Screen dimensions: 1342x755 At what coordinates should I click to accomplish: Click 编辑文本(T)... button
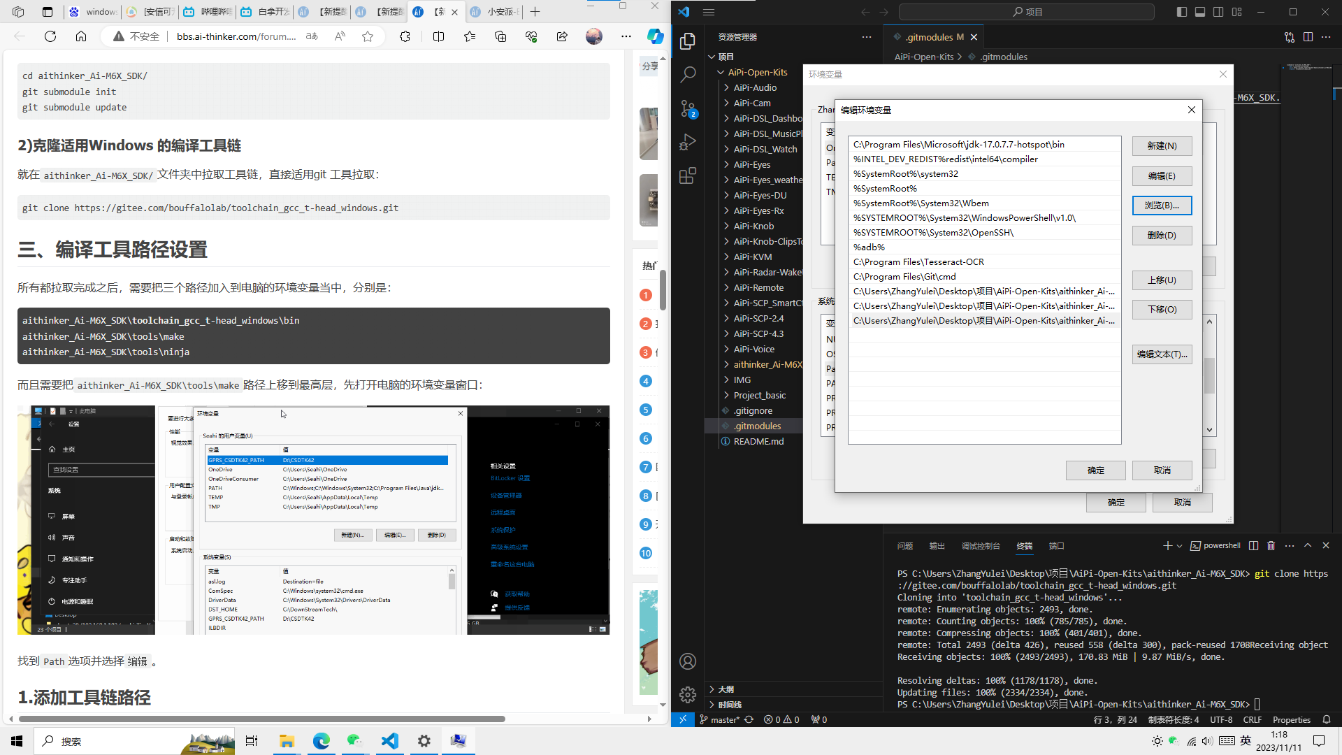pyautogui.click(x=1162, y=354)
